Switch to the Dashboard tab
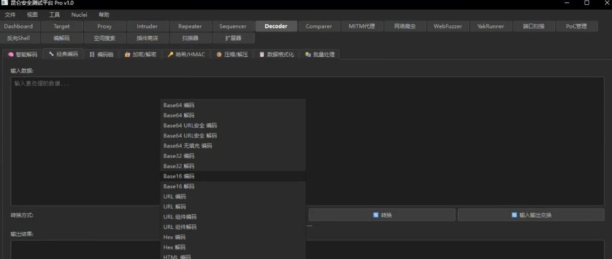 [x=19, y=26]
